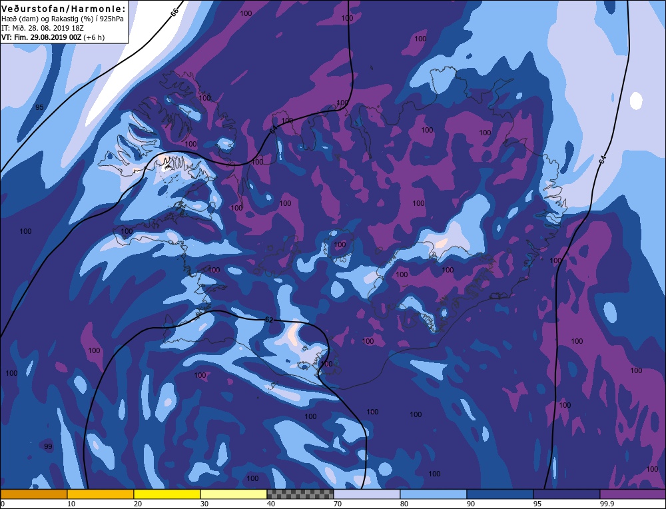Click the '10' tick label on the legend

tap(71, 504)
